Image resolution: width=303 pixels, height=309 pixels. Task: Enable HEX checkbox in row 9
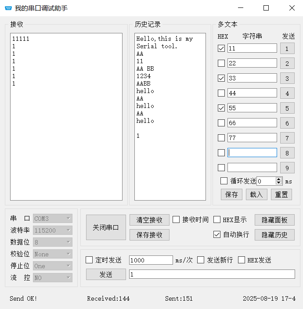[221, 168]
